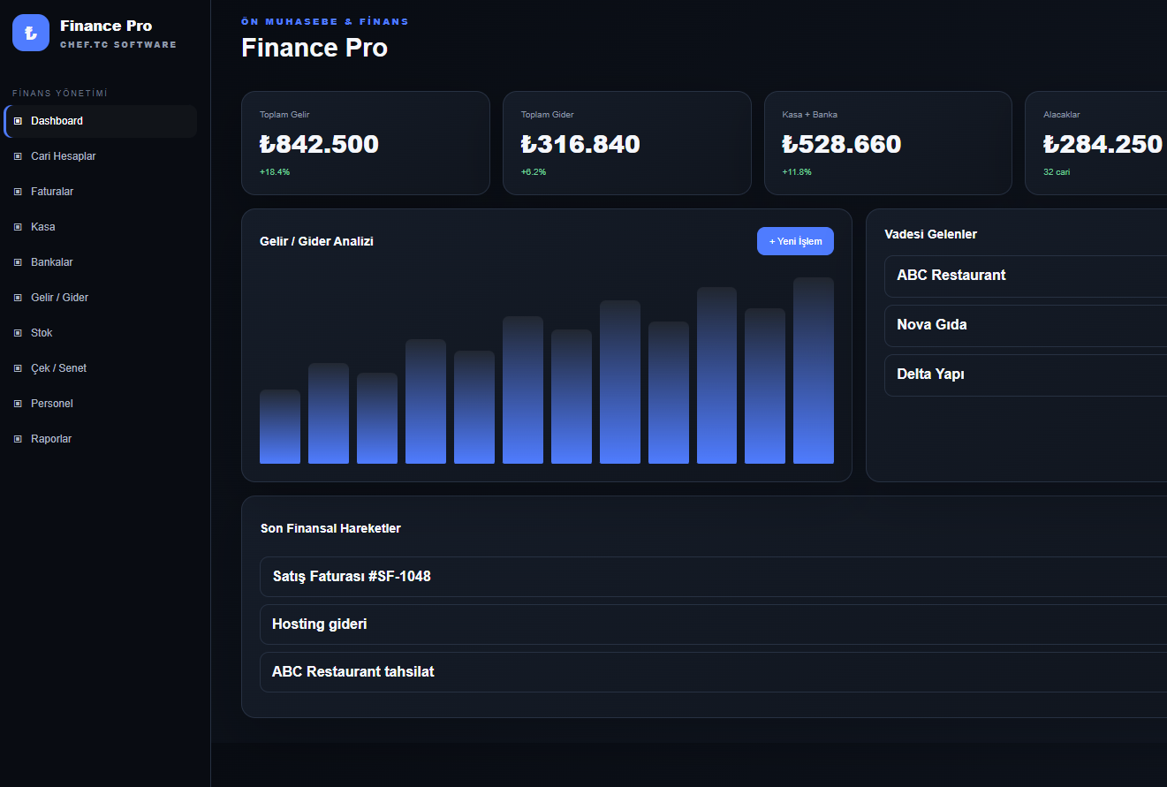1167x787 pixels.
Task: Click the tallest bar in the chart
Action: 814,370
